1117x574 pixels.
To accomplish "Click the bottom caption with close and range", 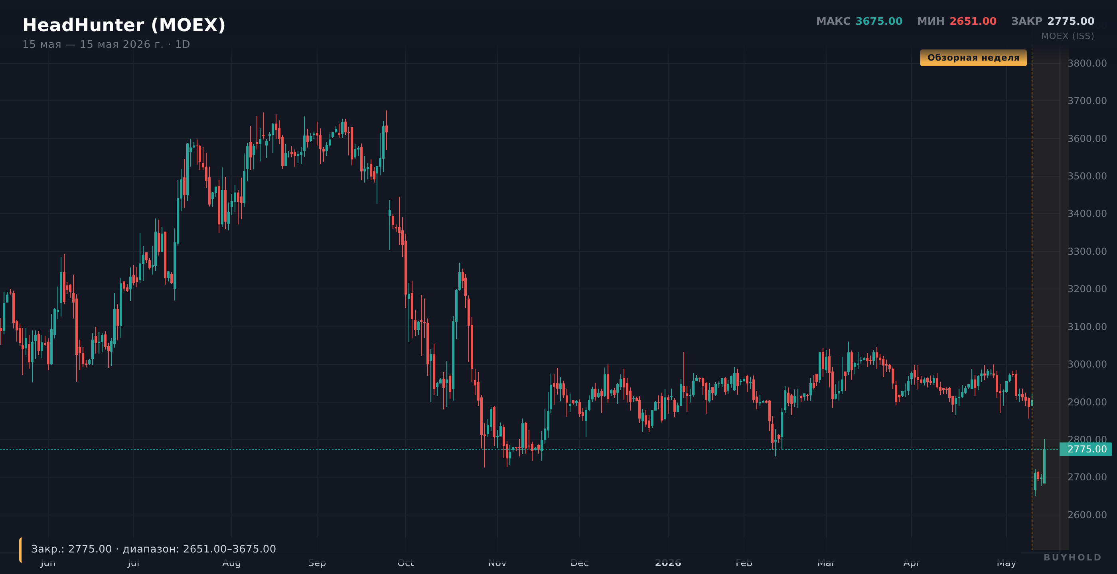I will [154, 549].
